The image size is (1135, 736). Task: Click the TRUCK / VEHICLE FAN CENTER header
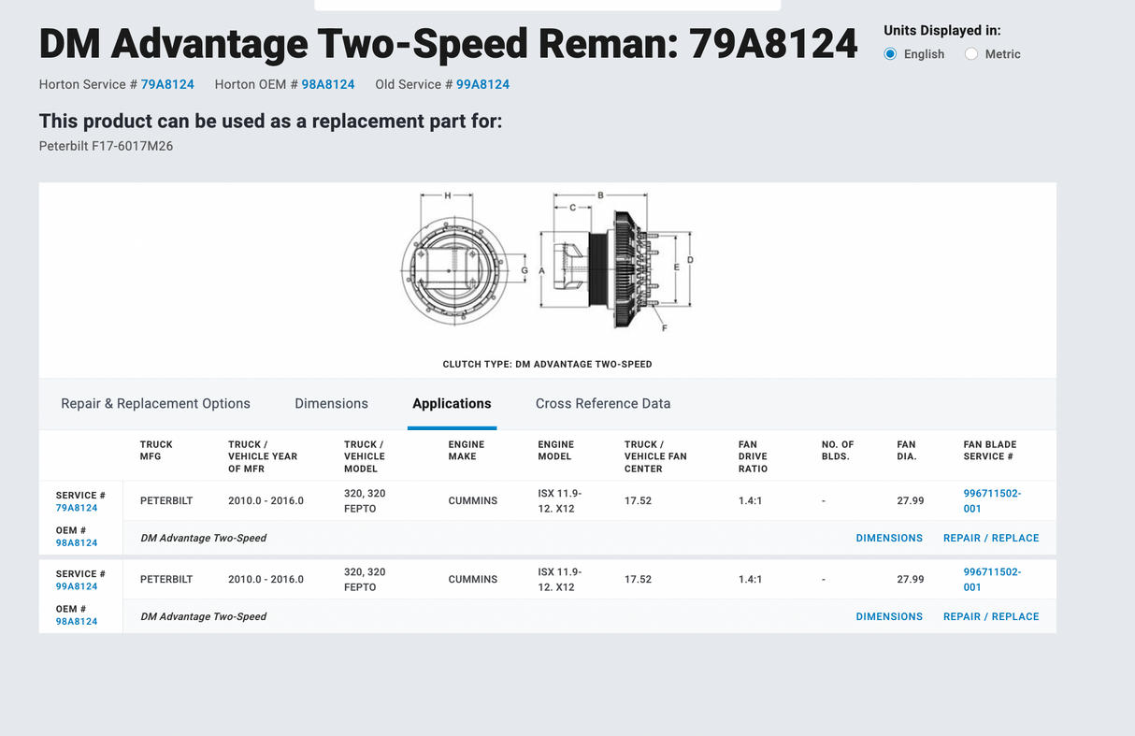point(655,456)
